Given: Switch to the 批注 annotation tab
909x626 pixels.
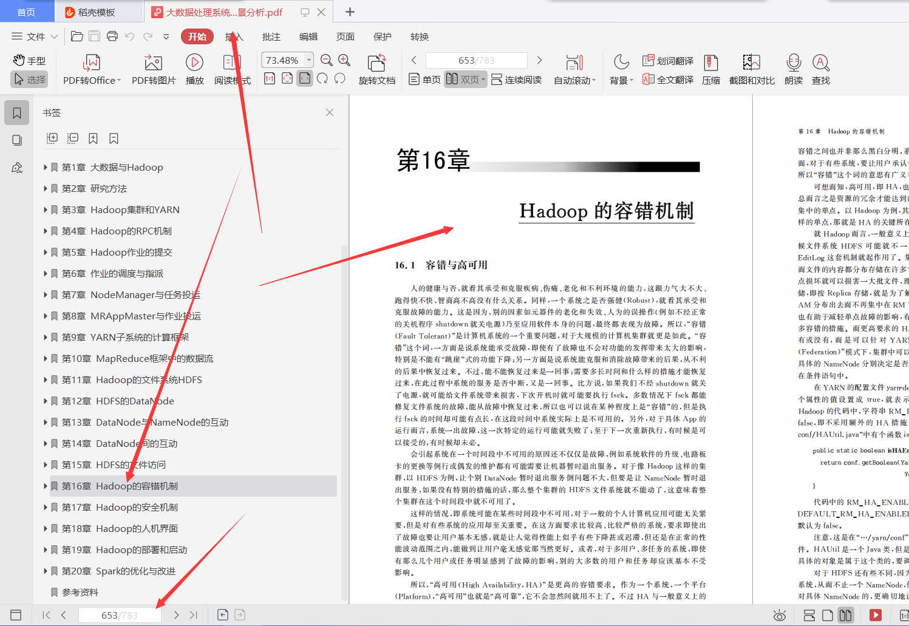Looking at the screenshot, I should click(x=271, y=36).
